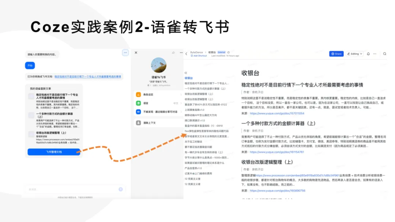This screenshot has height=222, width=395.
Task: Click thumbnail beside 稳定性绝对不是 article card
Action: (x=31, y=96)
